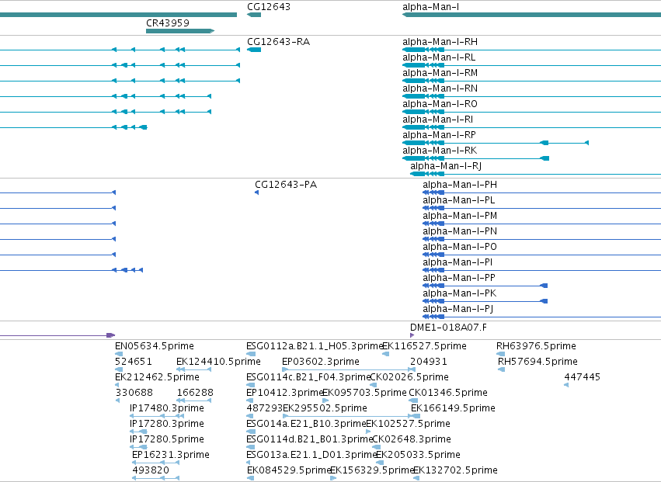Screen dimensions: 661x482
Task: Select EST EN05634.5prime
Action: tap(155, 346)
